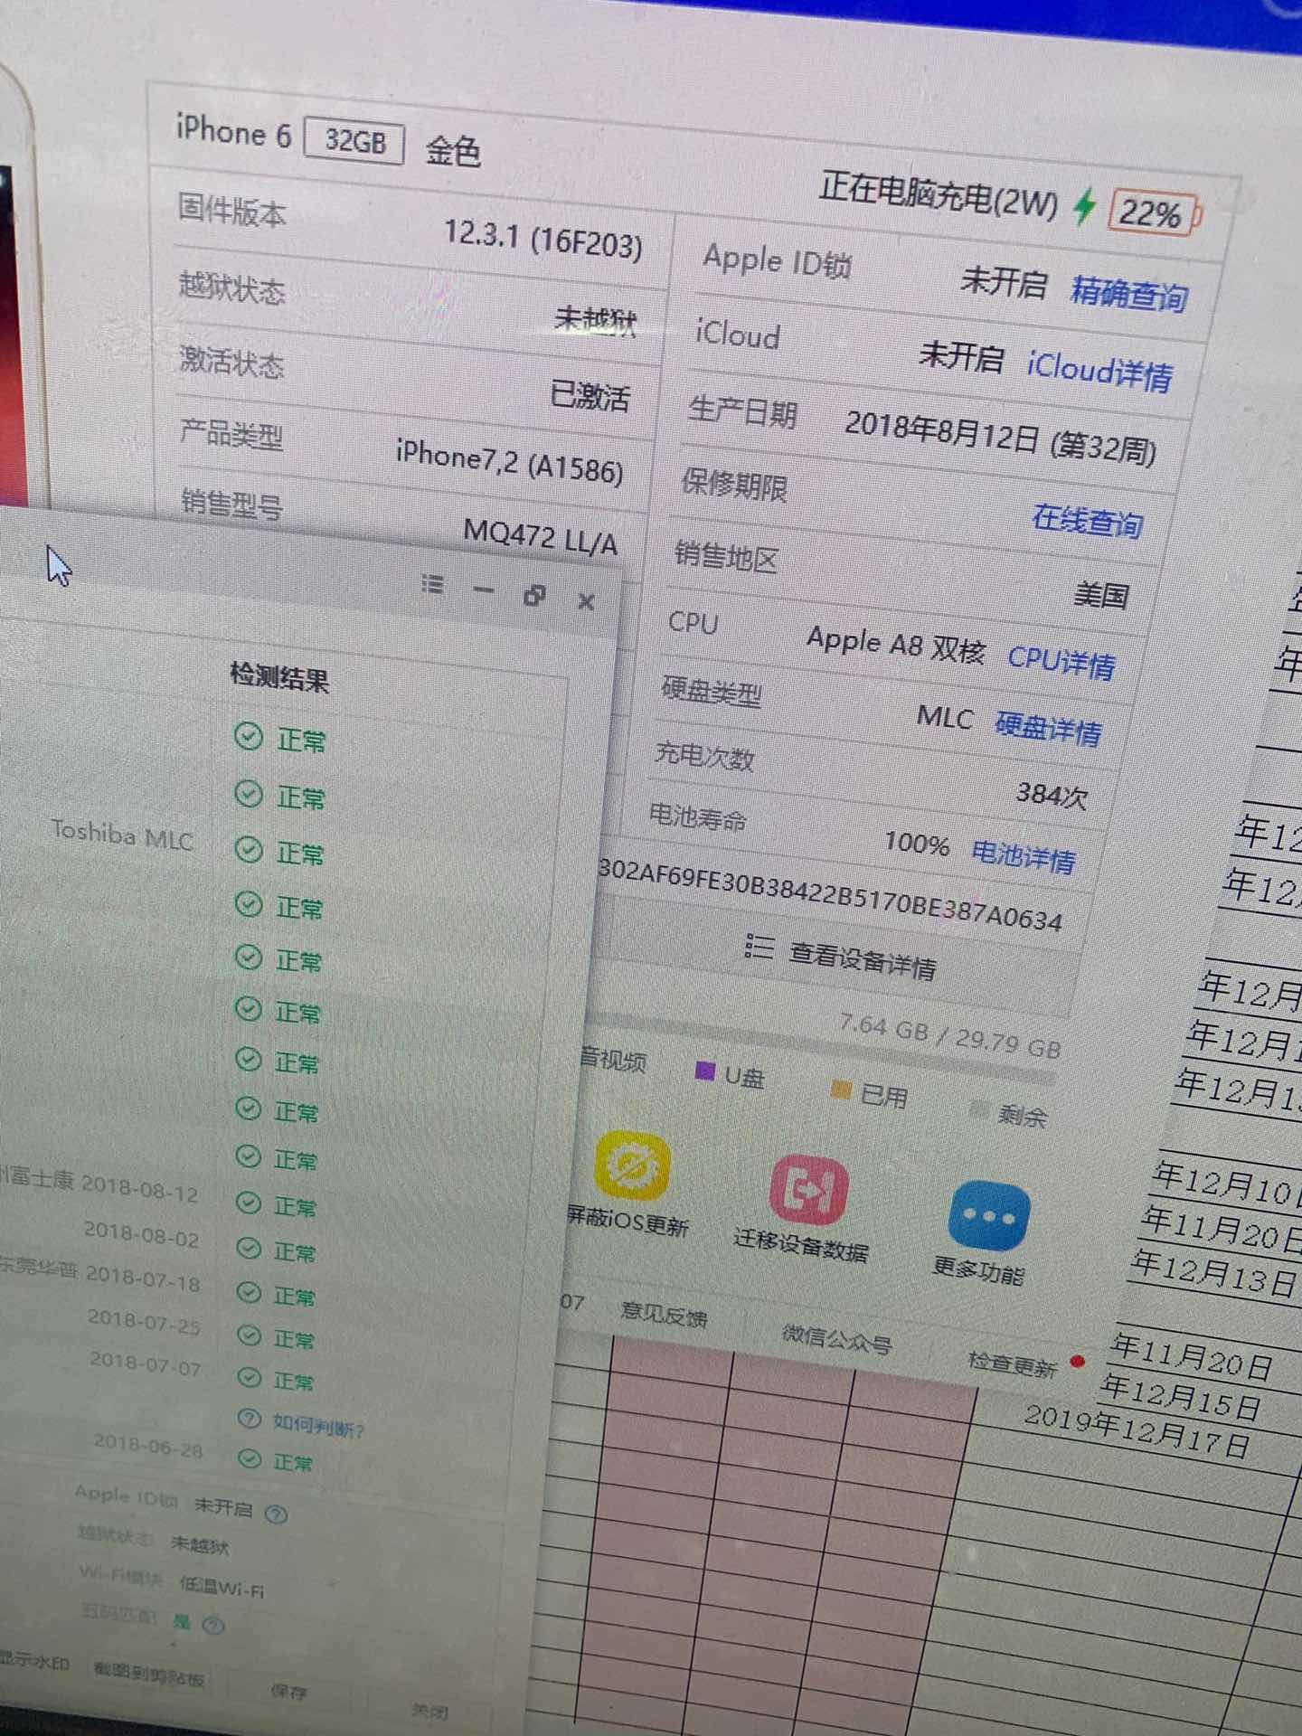Viewport: 1302px width, 1736px height.
Task: Click the gray 剩余 legend swatch
Action: pos(979,1109)
